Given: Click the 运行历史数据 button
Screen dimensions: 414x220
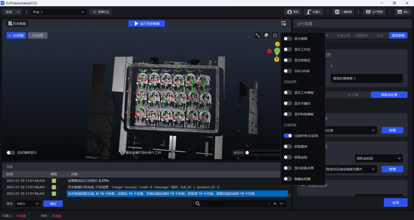Looking at the screenshot, I should pyautogui.click(x=147, y=24).
